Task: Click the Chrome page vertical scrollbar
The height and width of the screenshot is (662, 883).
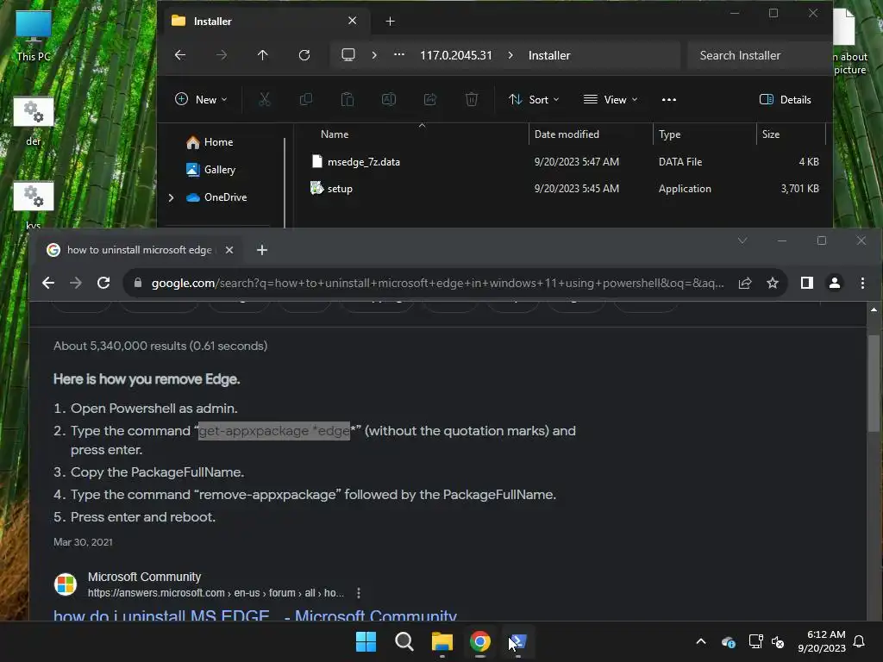Action: tap(874, 383)
